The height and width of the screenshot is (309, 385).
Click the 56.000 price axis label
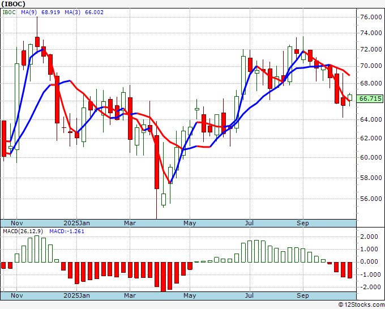[370, 199]
